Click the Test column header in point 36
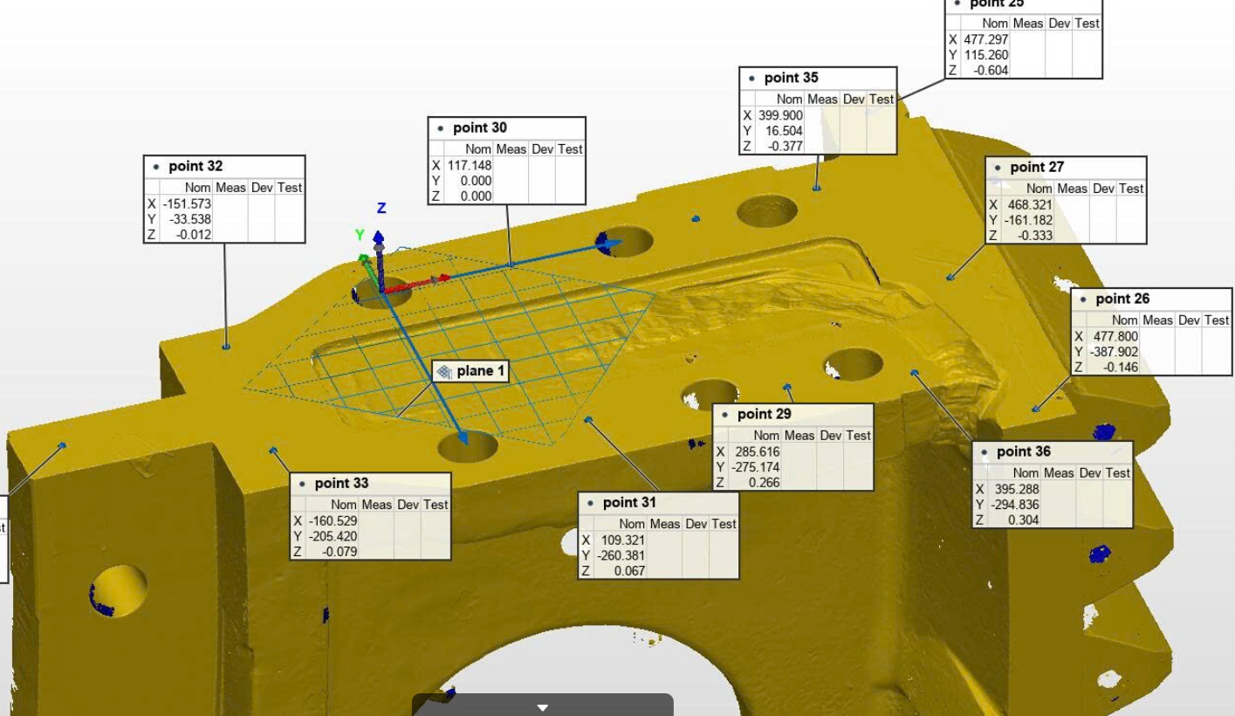This screenshot has height=716, width=1235. pyautogui.click(x=1117, y=473)
